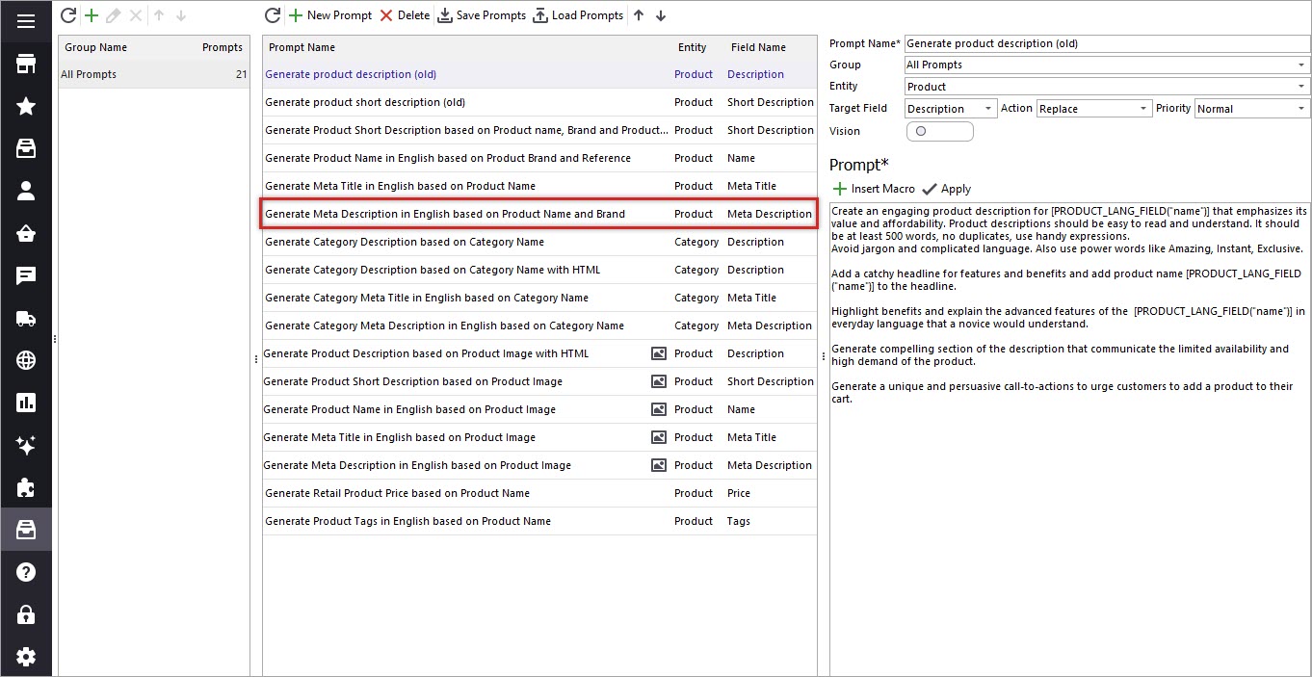Image resolution: width=1312 pixels, height=677 pixels.
Task: Select Generate Retail Product Price based on Product Name
Action: tap(539, 493)
